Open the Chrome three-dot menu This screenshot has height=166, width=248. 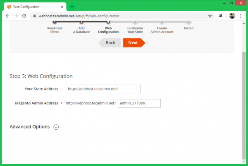click(240, 16)
